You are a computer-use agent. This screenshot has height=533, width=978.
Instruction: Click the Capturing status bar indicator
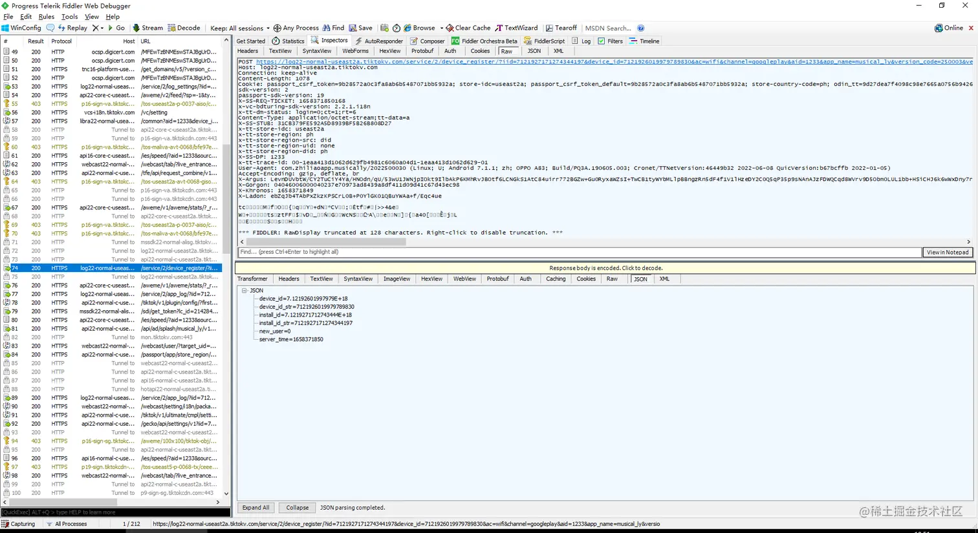(x=19, y=524)
